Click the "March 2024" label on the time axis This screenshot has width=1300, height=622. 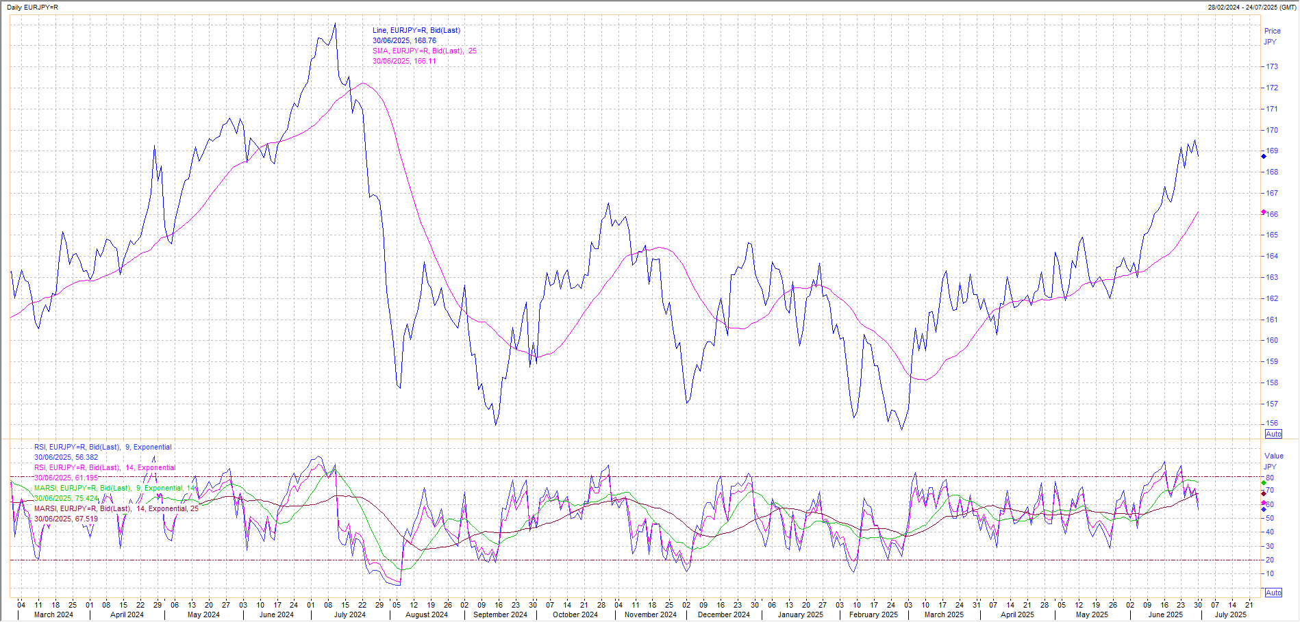pos(53,614)
